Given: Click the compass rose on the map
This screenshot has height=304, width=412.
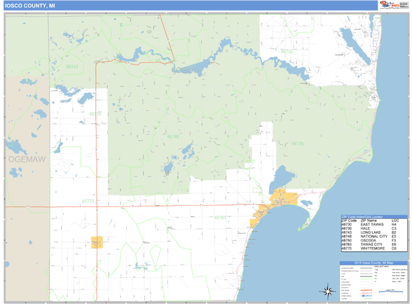Looking at the screenshot, I should pos(328,290).
